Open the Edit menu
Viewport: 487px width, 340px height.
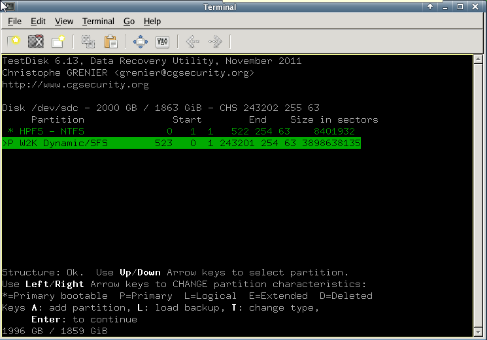click(x=38, y=22)
